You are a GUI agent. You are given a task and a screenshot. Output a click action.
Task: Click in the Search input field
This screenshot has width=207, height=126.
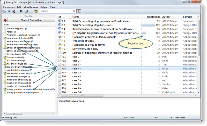coord(56,11)
